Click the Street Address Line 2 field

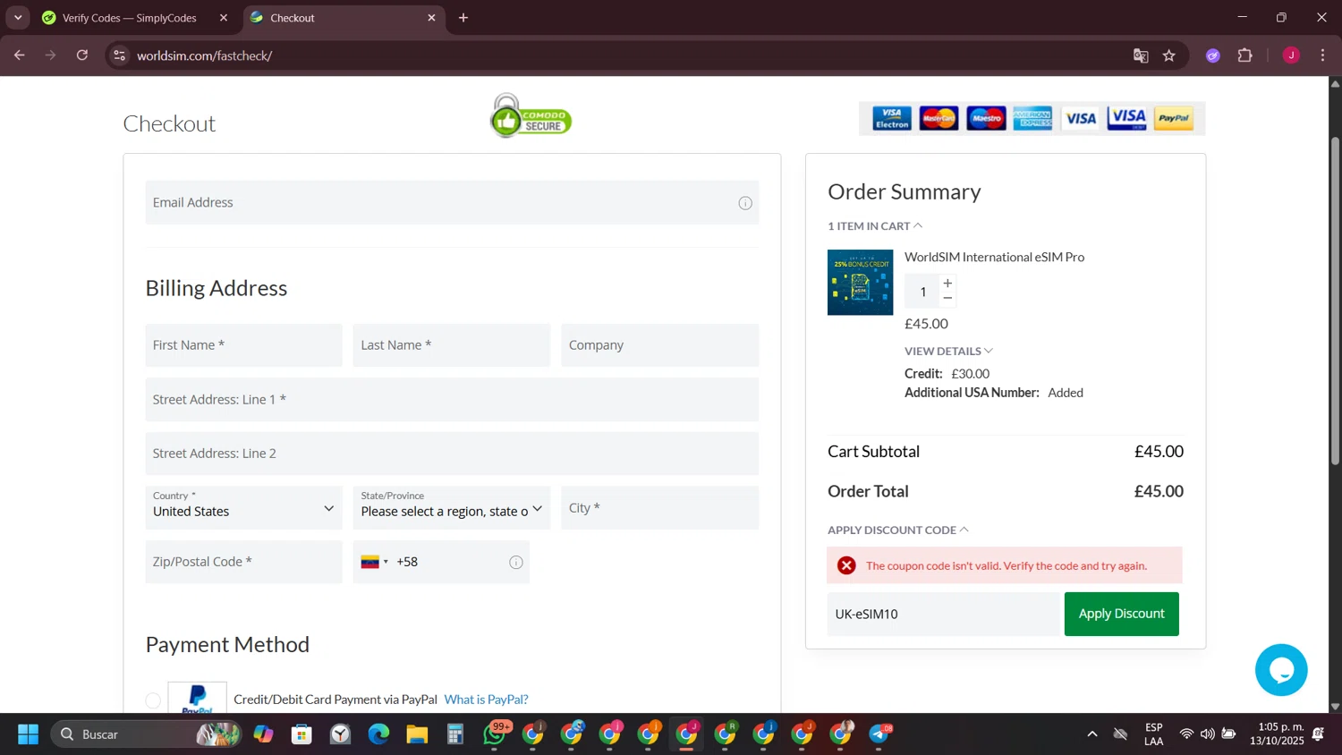(452, 454)
